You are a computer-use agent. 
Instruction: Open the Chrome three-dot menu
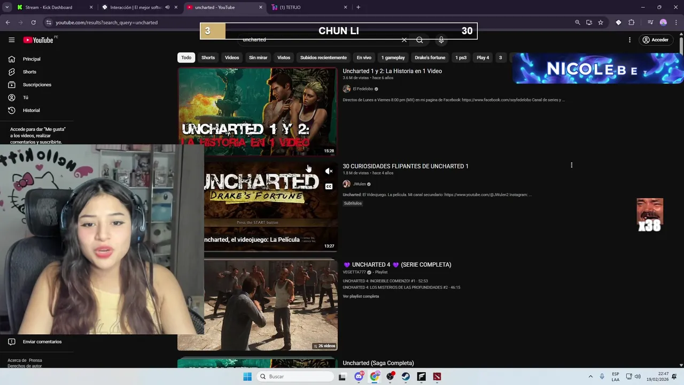pyautogui.click(x=675, y=22)
